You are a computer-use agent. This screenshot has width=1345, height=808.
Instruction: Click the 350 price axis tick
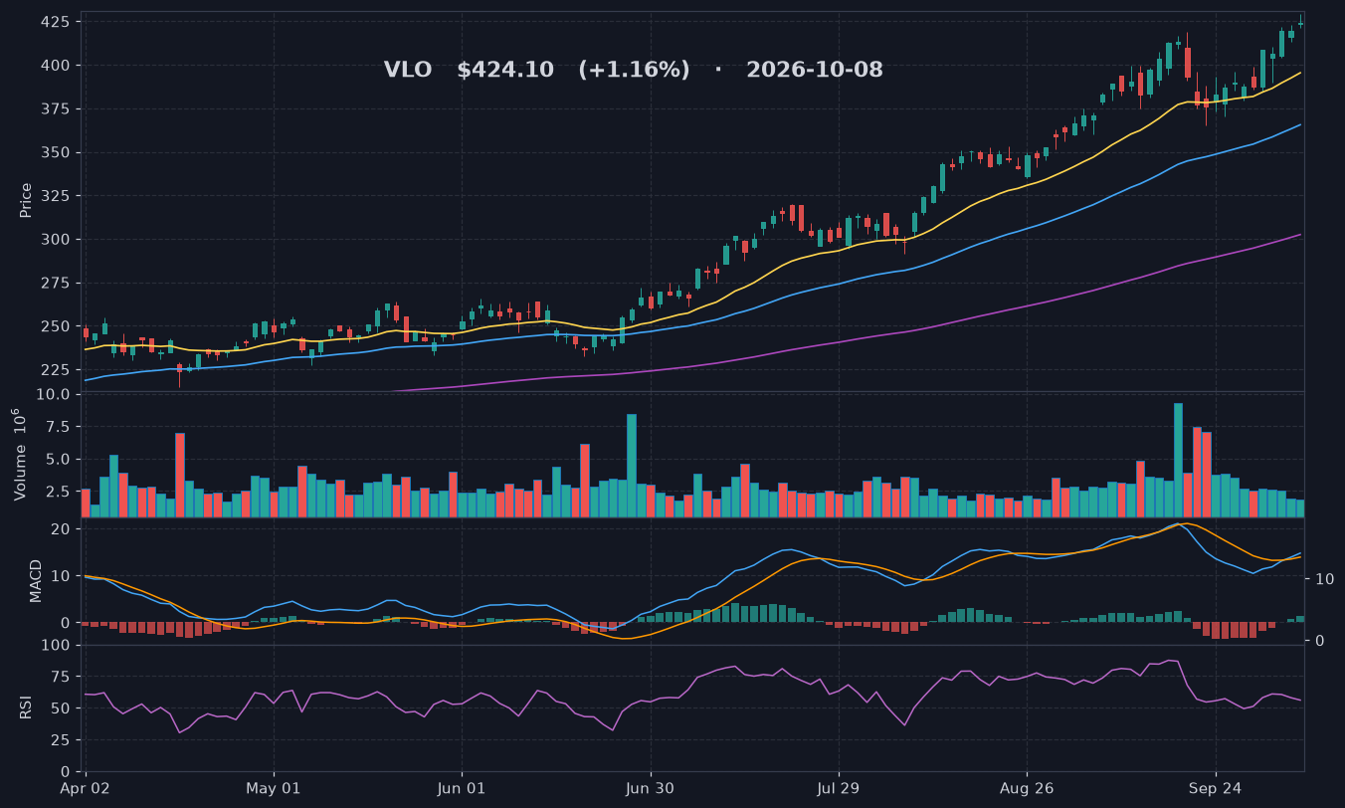pos(55,152)
